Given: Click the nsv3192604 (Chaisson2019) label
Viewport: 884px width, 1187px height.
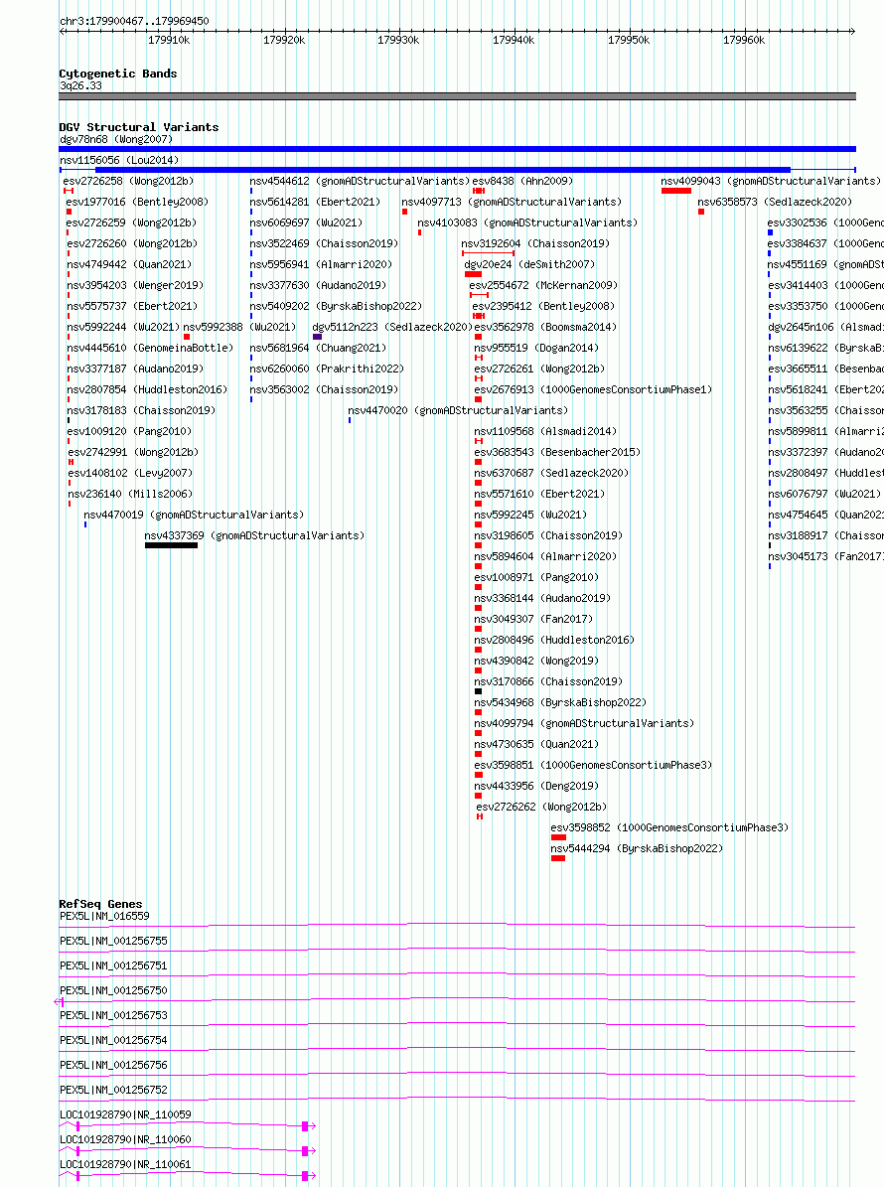Looking at the screenshot, I should click(x=535, y=243).
